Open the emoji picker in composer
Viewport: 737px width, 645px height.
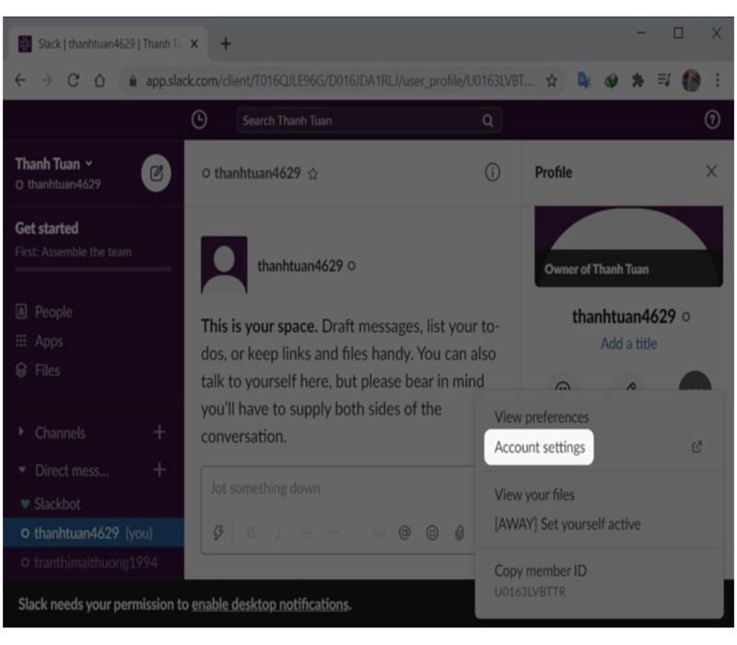[432, 533]
